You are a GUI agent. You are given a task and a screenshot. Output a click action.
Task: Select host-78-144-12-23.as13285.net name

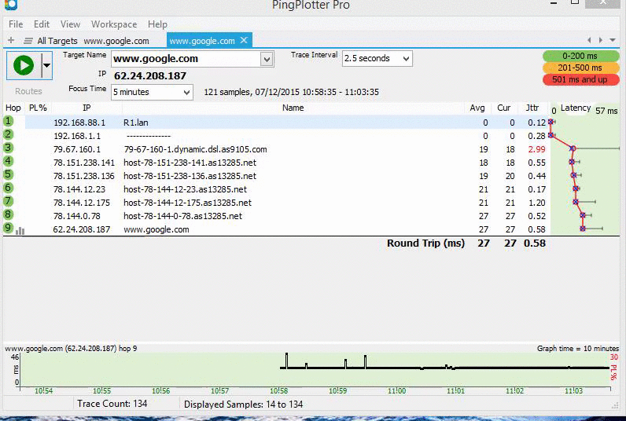coord(186,189)
